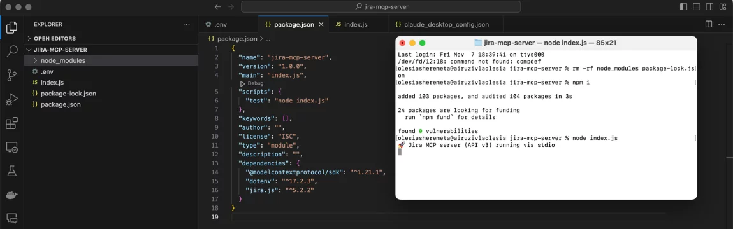Split the editor to the right

click(x=709, y=24)
